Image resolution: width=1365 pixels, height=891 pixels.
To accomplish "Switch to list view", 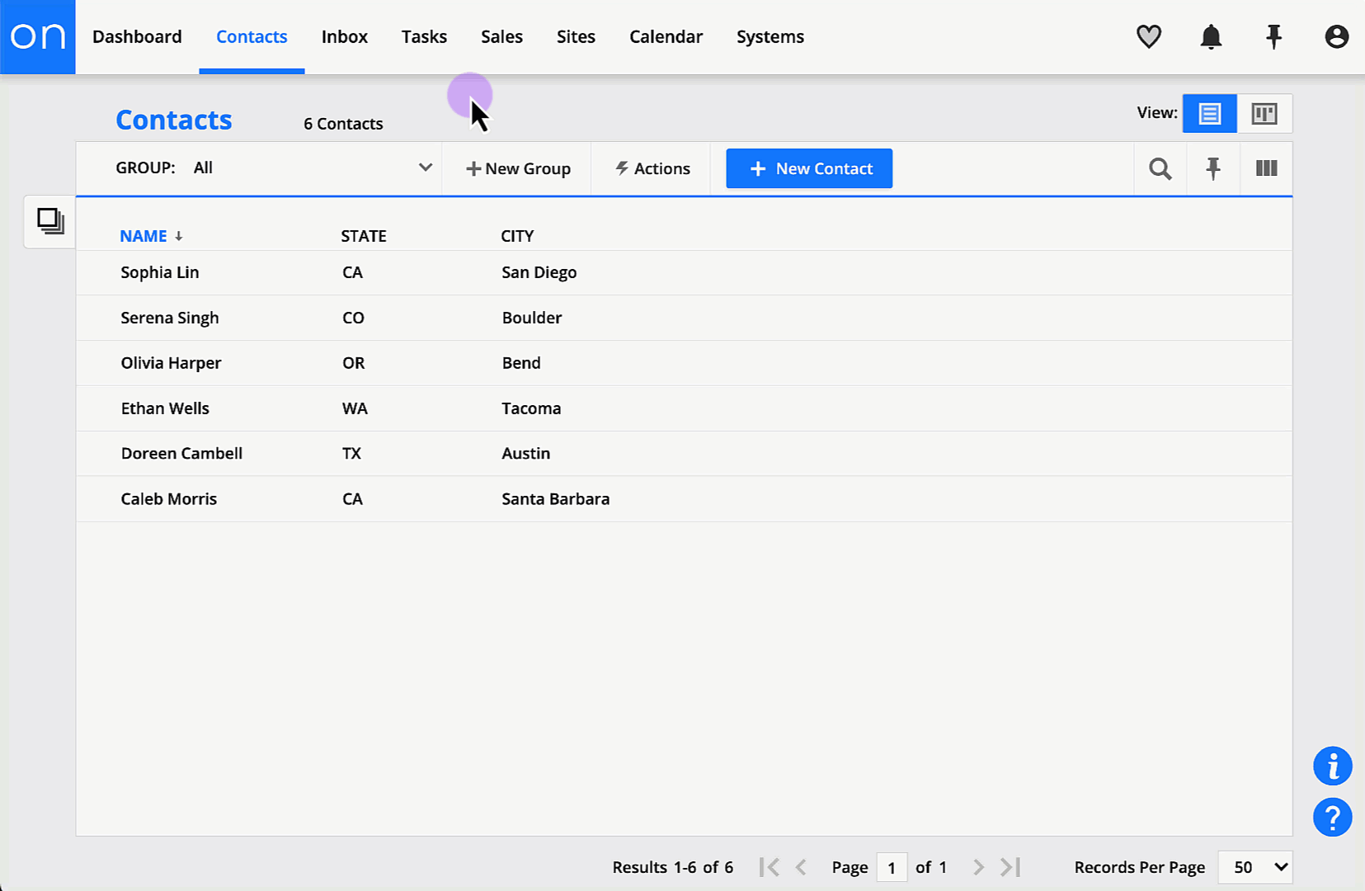I will pyautogui.click(x=1209, y=114).
